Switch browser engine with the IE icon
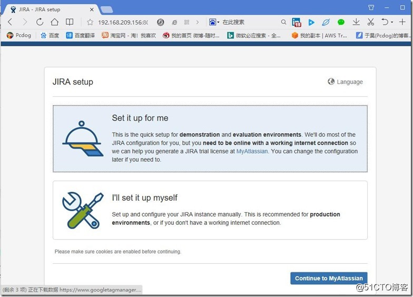413x297 pixels. tap(174, 22)
